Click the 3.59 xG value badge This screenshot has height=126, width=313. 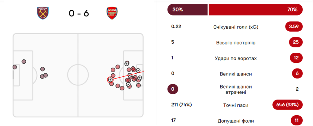click(294, 26)
